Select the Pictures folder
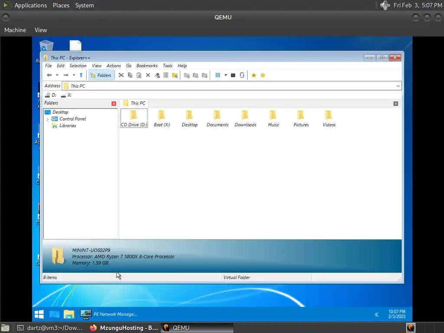The height and width of the screenshot is (333, 444). coord(301,118)
